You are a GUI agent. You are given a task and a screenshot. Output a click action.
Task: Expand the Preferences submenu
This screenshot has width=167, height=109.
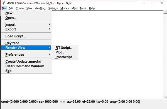click(26, 54)
